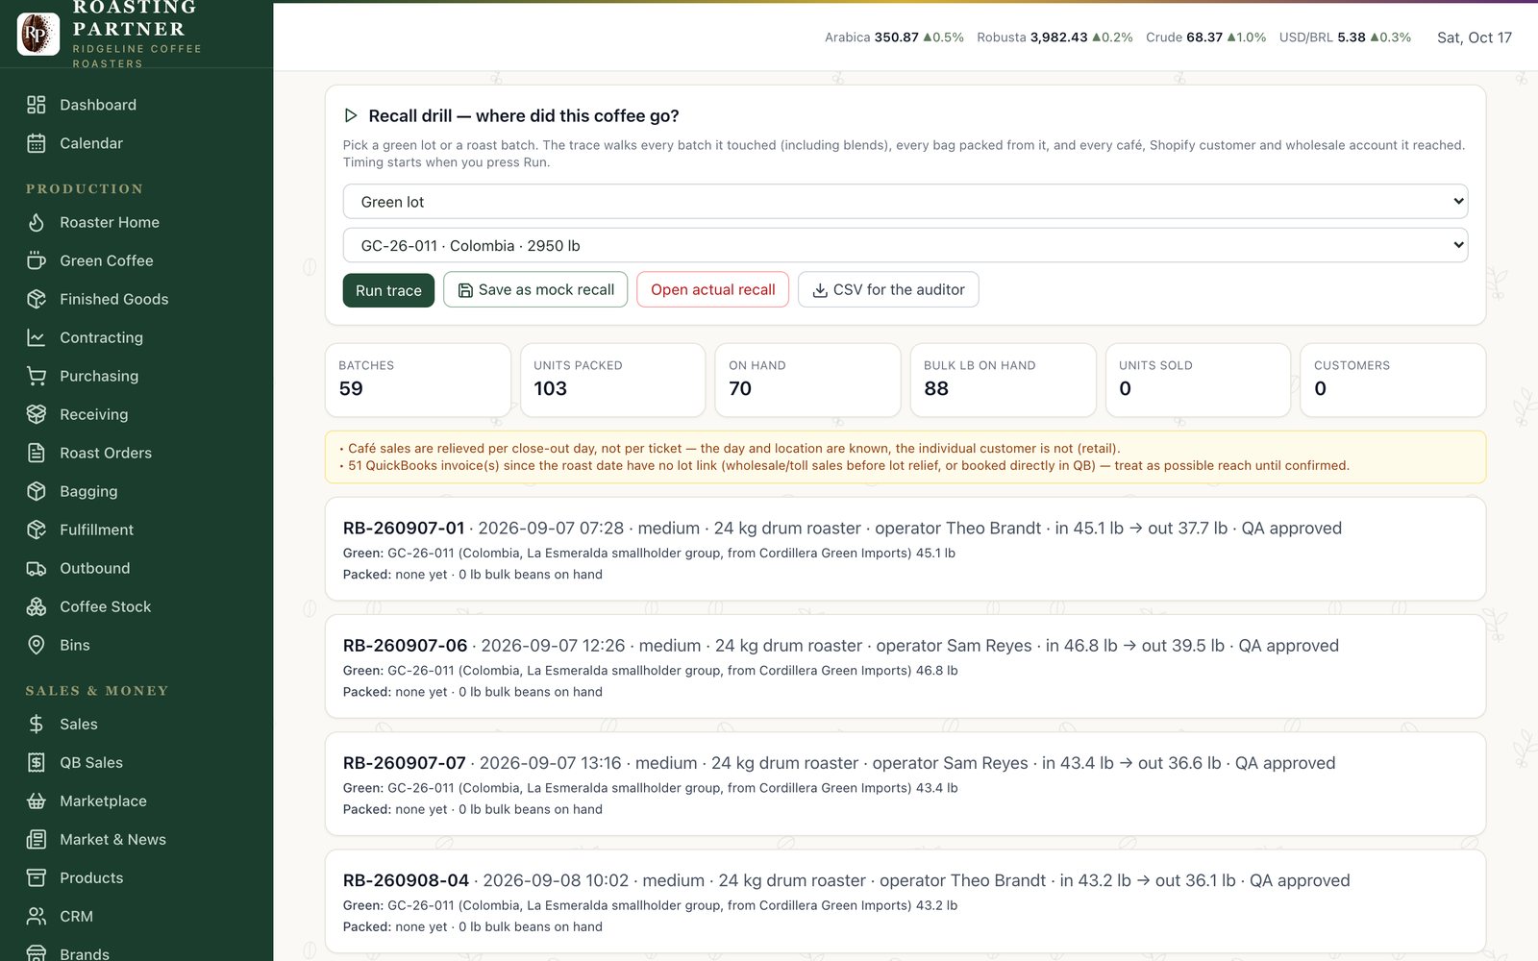Click the USD/BRL 5.38 ticker

(x=1345, y=37)
